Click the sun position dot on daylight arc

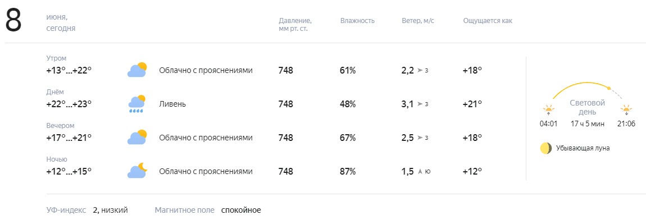tap(608, 88)
